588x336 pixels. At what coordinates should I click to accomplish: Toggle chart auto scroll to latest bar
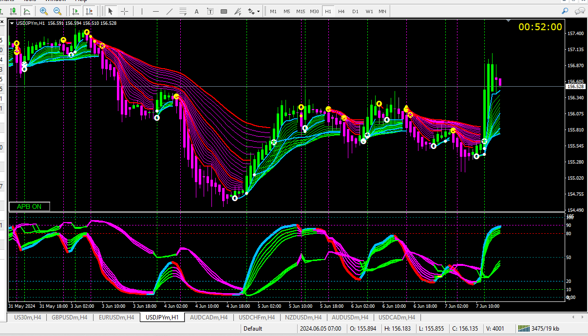[x=76, y=11]
